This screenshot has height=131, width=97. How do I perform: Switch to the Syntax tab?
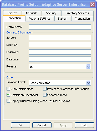click(12, 13)
